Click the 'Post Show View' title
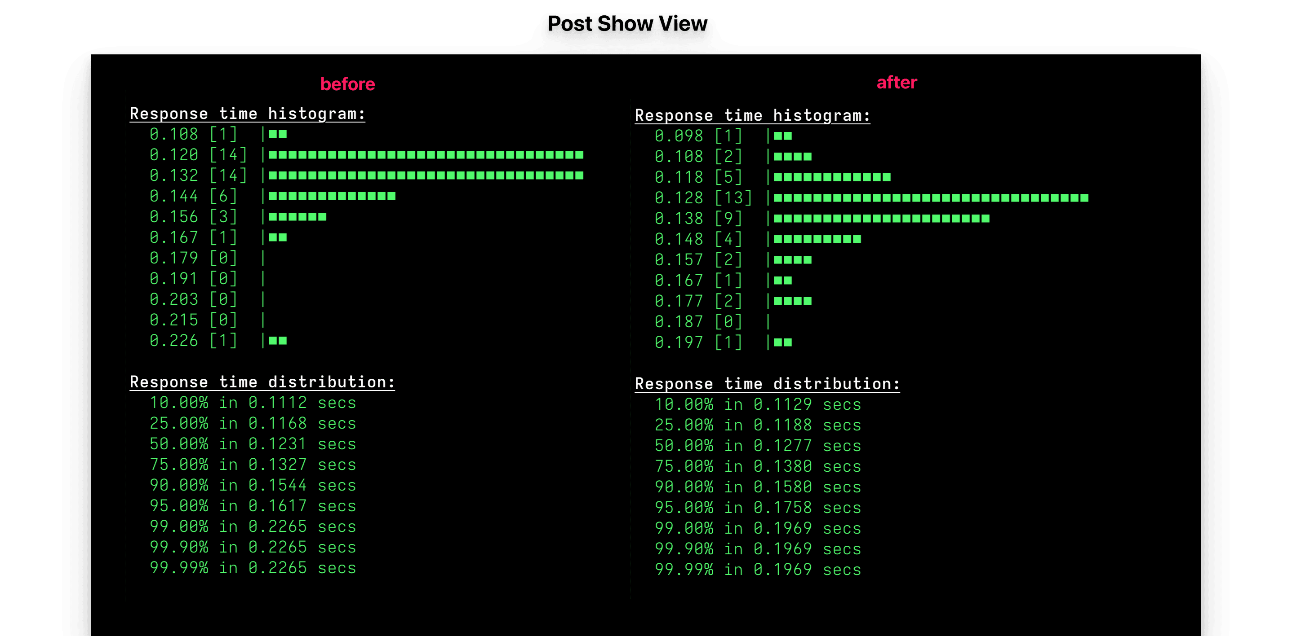The width and height of the screenshot is (1292, 636). coord(627,23)
